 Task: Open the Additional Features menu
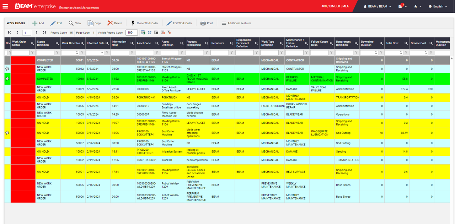coord(236,23)
